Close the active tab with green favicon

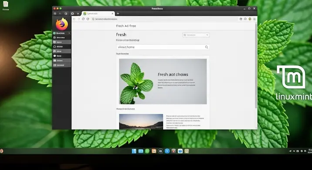pos(112,14)
